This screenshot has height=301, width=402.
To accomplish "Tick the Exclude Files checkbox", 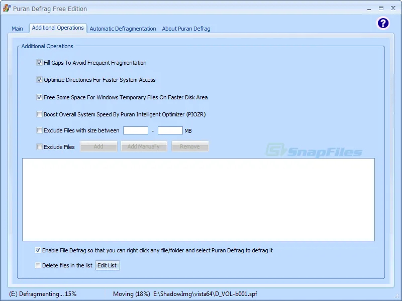I will [x=39, y=146].
